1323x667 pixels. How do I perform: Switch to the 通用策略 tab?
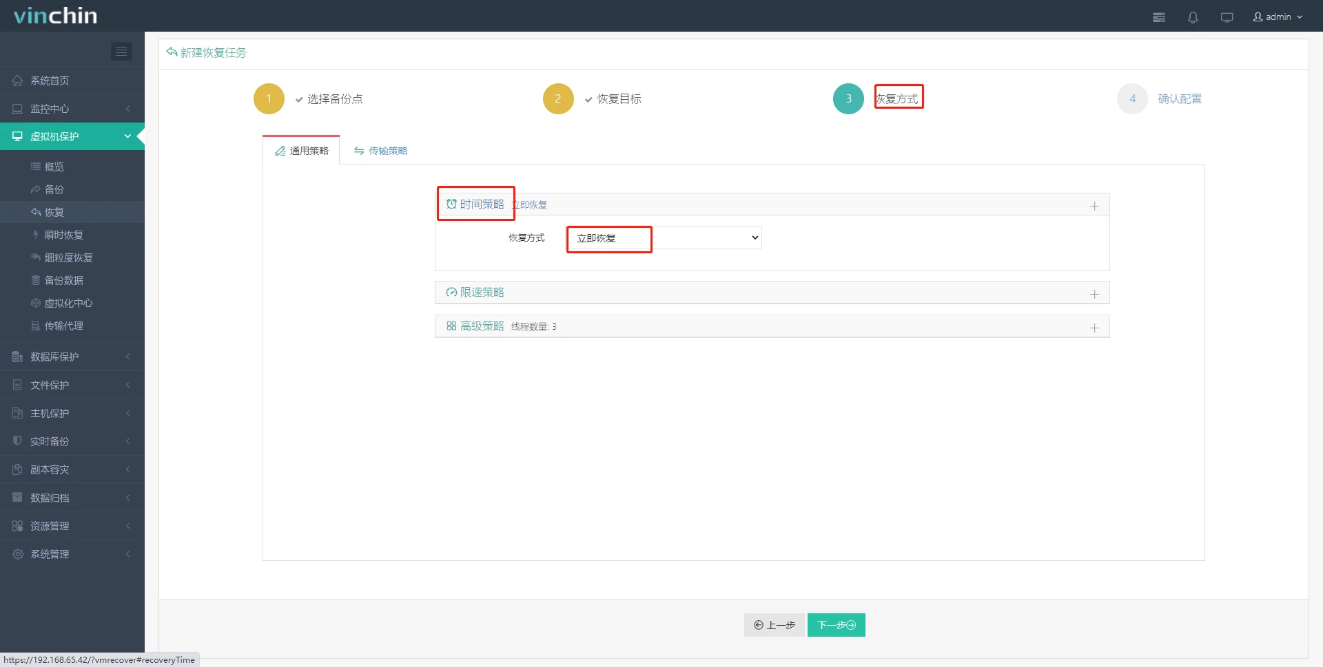click(x=301, y=151)
